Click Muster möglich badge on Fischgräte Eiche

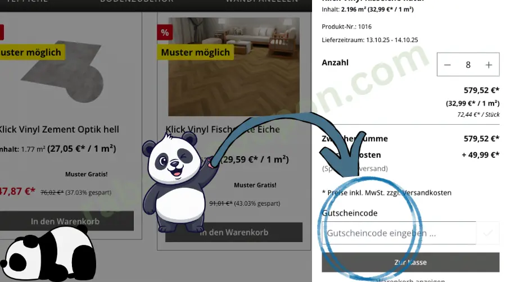tap(195, 52)
